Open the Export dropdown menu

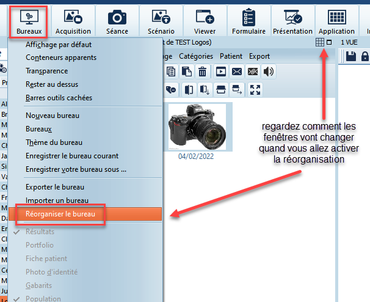point(259,56)
